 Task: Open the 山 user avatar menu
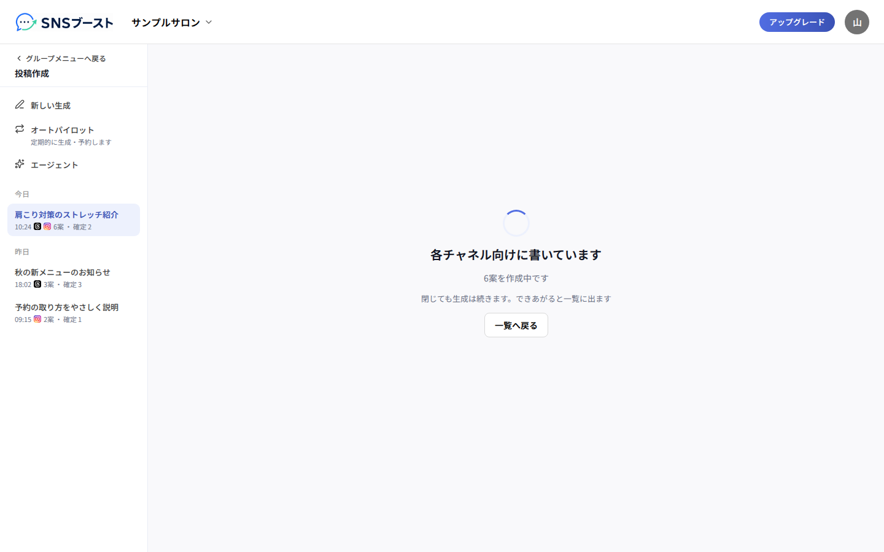pyautogui.click(x=857, y=22)
